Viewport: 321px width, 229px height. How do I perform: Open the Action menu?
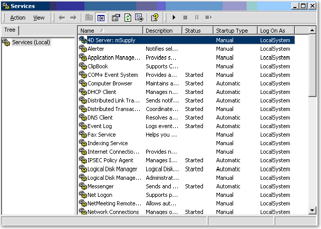pyautogui.click(x=18, y=18)
